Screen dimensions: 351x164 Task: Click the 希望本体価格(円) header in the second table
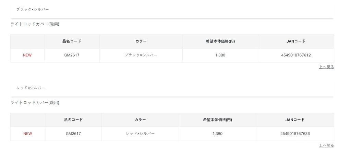[217, 120]
